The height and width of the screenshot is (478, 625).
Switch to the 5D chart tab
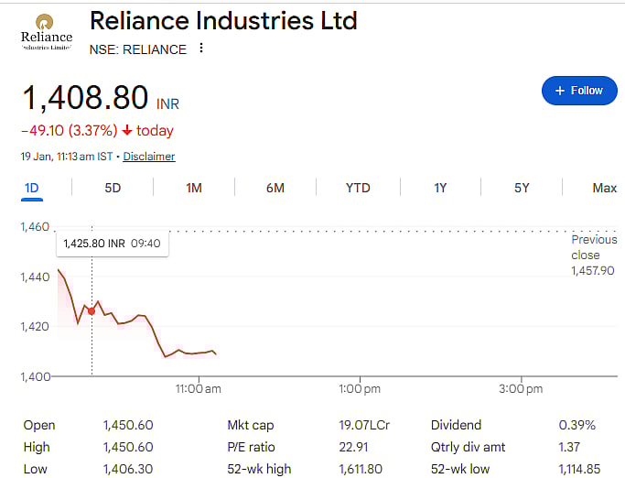pos(113,188)
